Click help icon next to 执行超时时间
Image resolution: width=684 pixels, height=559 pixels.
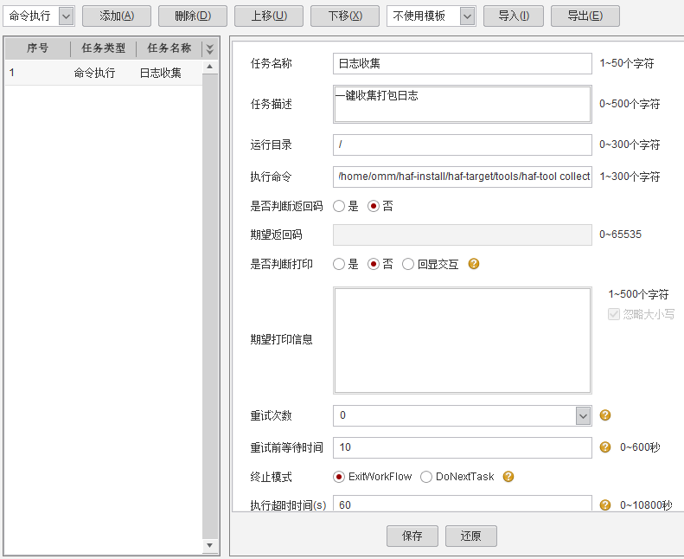[x=605, y=504]
